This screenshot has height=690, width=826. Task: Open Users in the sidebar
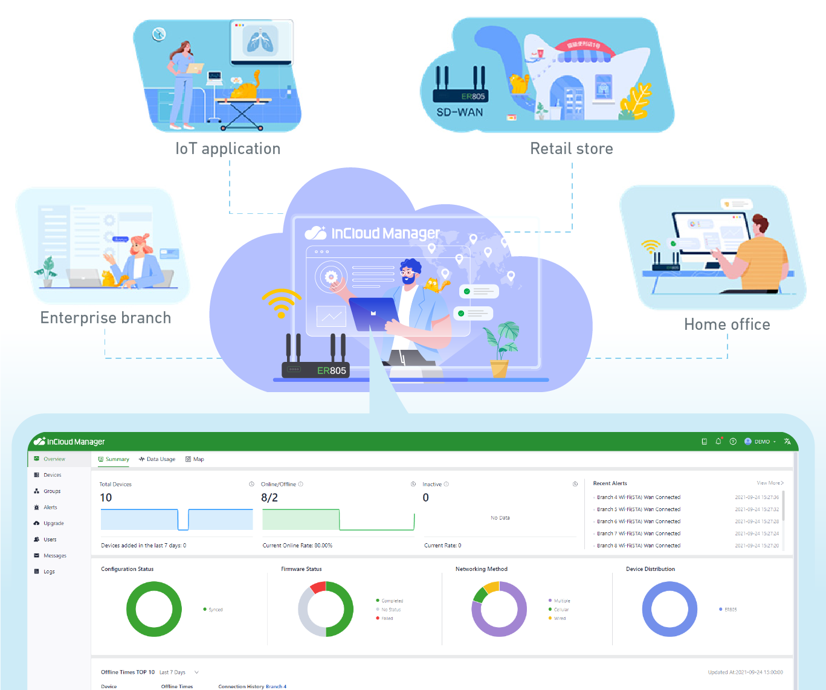tap(59, 540)
